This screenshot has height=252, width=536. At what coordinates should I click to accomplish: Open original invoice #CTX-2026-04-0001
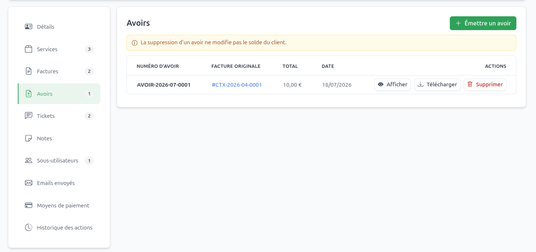237,85
